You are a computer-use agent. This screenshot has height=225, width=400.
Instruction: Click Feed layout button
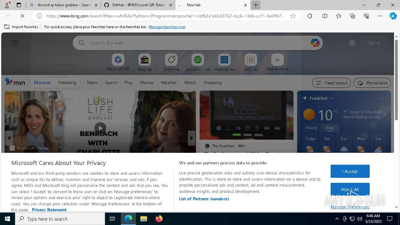tap(332, 83)
